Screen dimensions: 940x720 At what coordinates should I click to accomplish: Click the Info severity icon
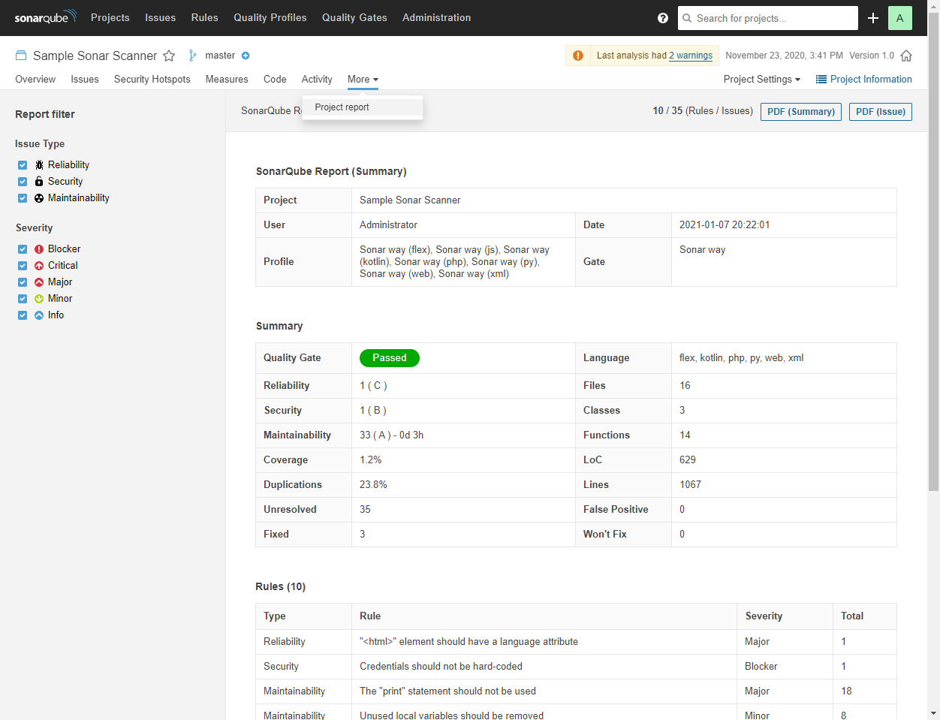point(39,315)
